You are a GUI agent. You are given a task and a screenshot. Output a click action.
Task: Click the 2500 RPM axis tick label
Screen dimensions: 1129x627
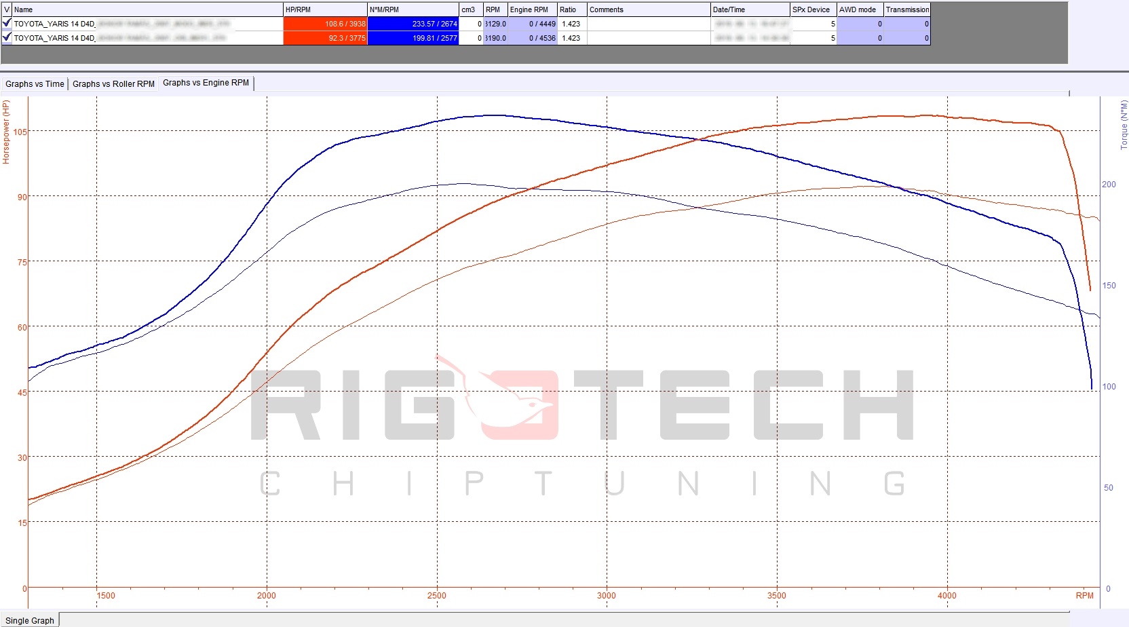tap(437, 596)
